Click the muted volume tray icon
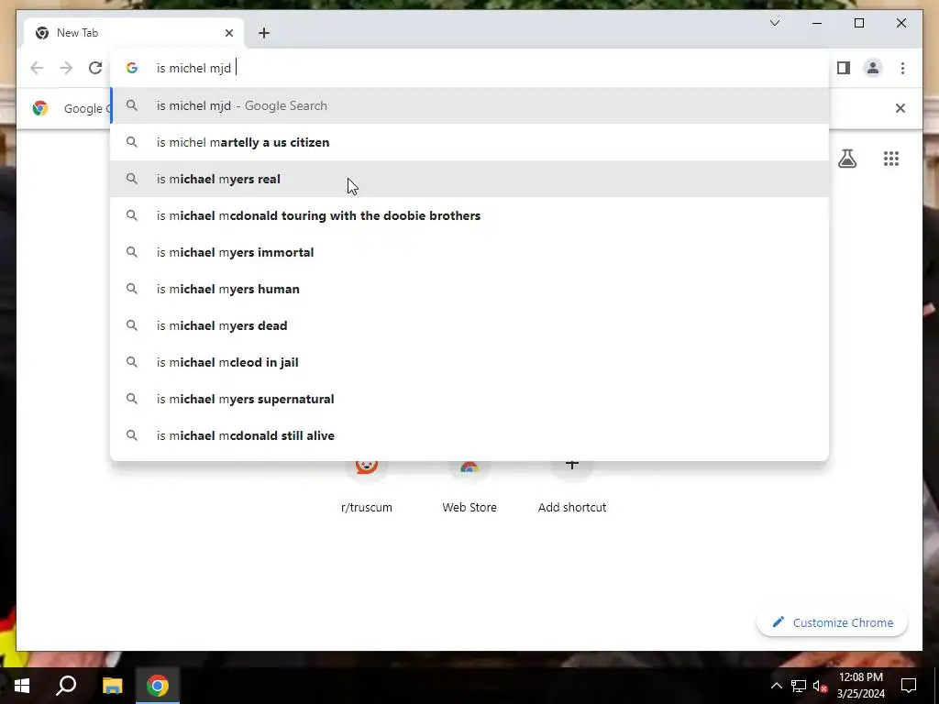Image resolution: width=939 pixels, height=704 pixels. click(820, 686)
